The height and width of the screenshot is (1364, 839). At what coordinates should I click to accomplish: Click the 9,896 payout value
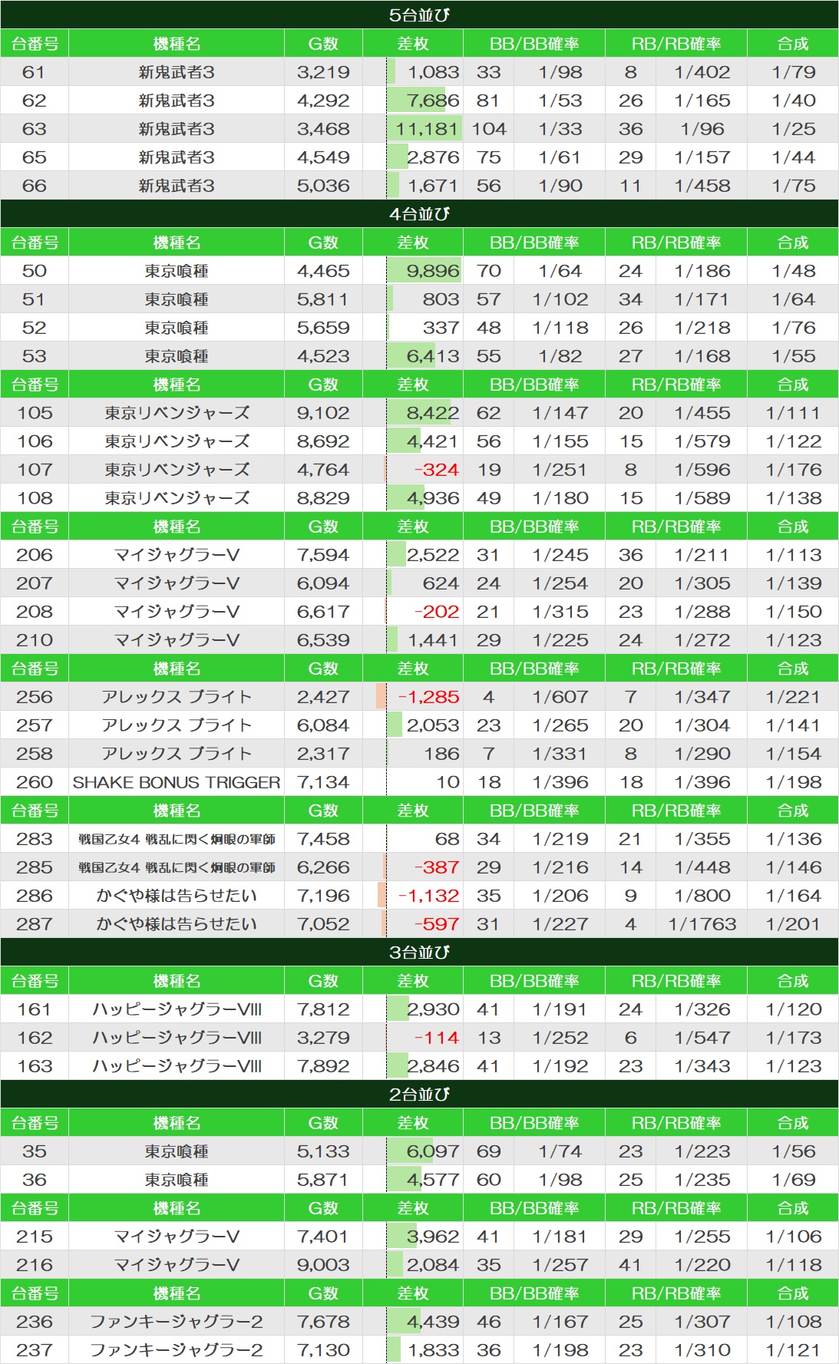pos(433,271)
